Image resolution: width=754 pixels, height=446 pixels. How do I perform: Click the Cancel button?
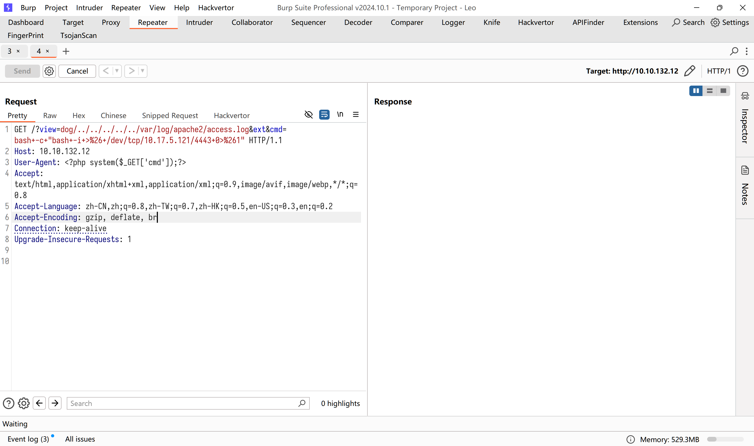click(77, 71)
